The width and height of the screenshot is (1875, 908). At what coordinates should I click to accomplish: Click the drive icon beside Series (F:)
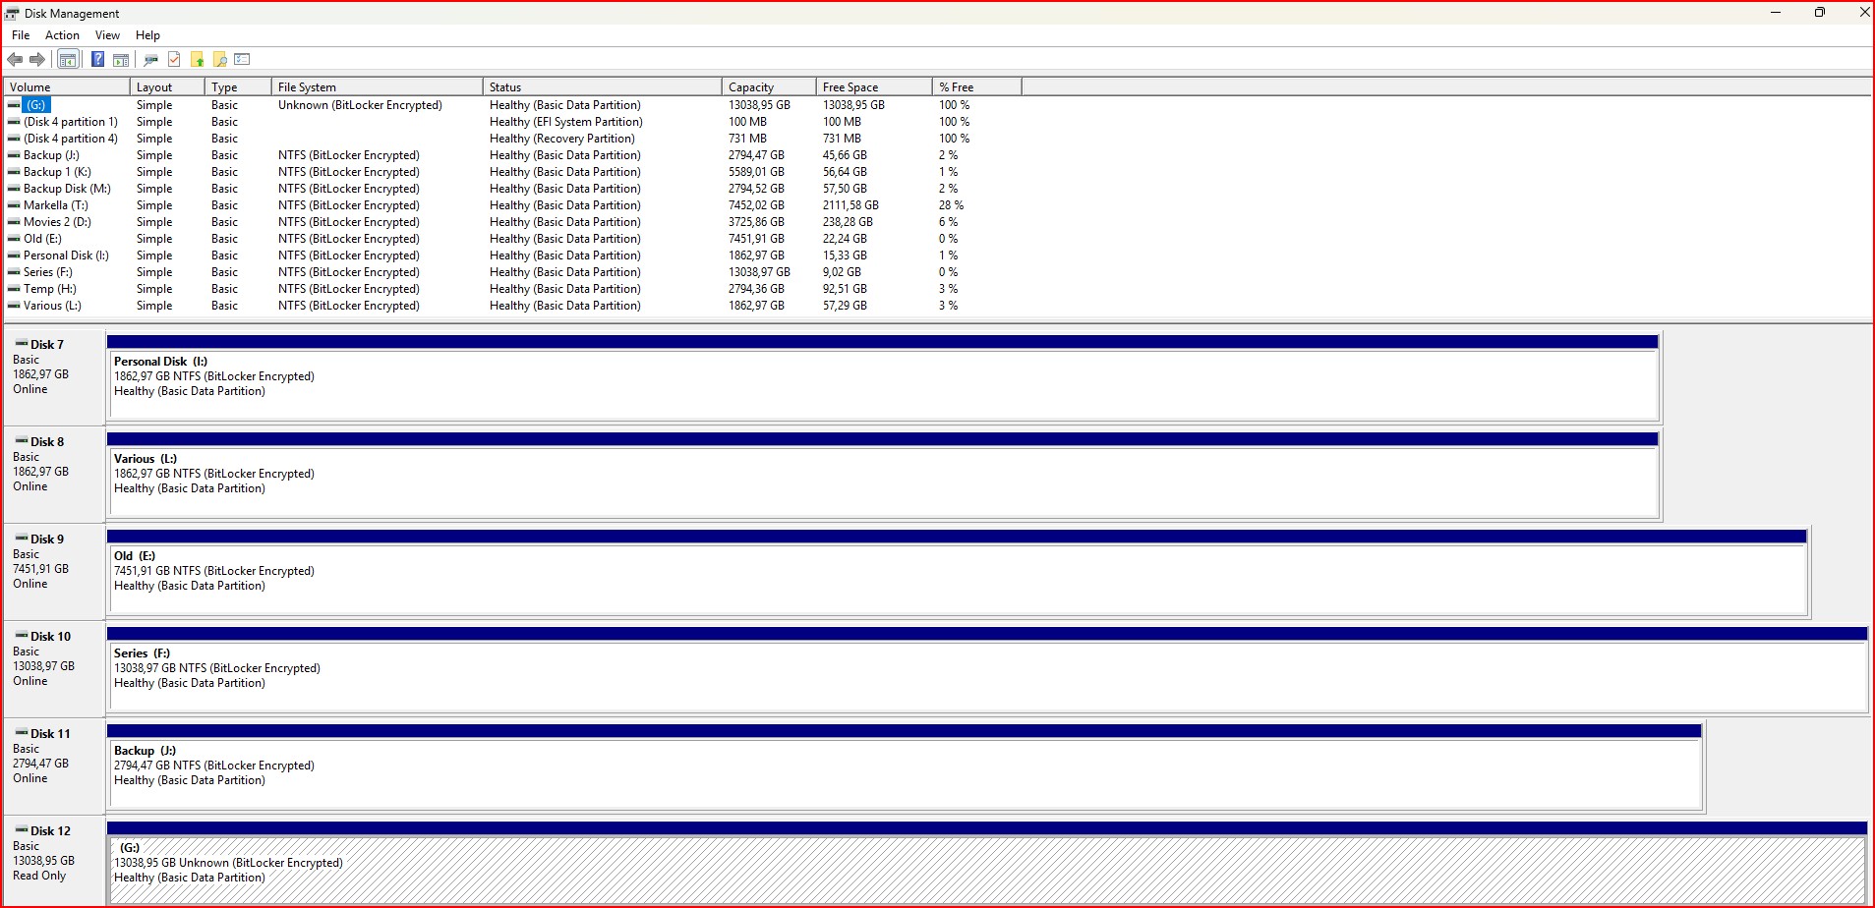(14, 272)
